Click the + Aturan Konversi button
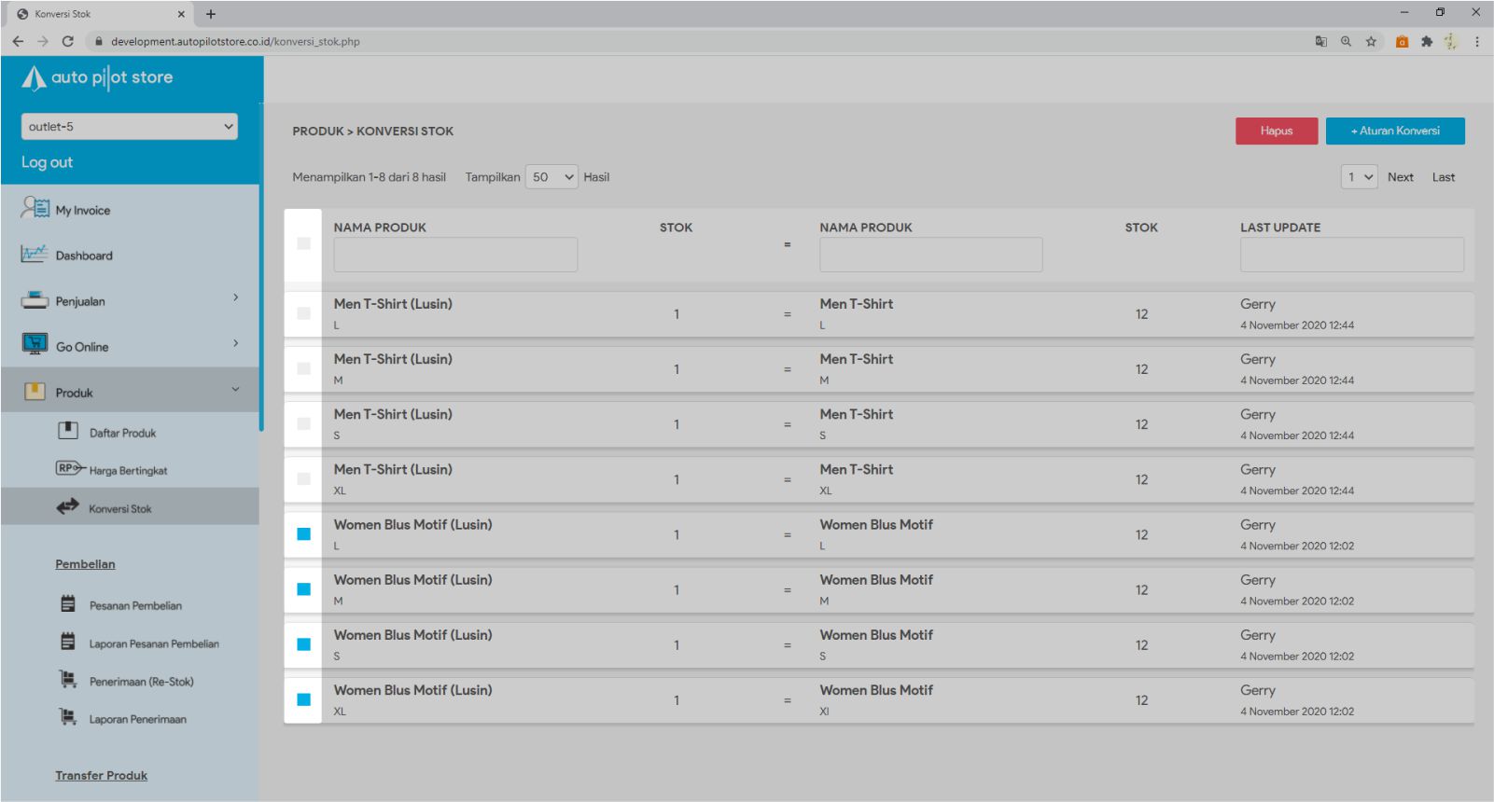 click(x=1394, y=131)
